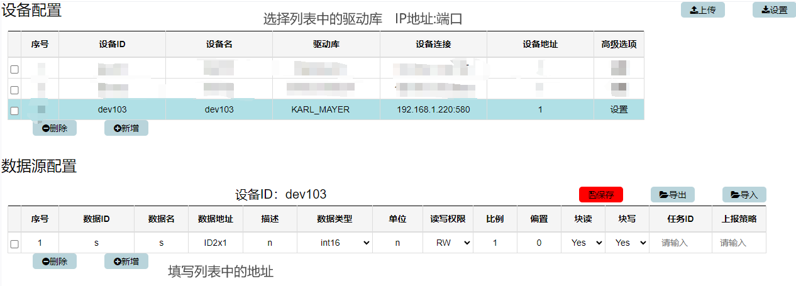The image size is (796, 286).
Task: Click the 任务ID input field
Action: pos(680,243)
